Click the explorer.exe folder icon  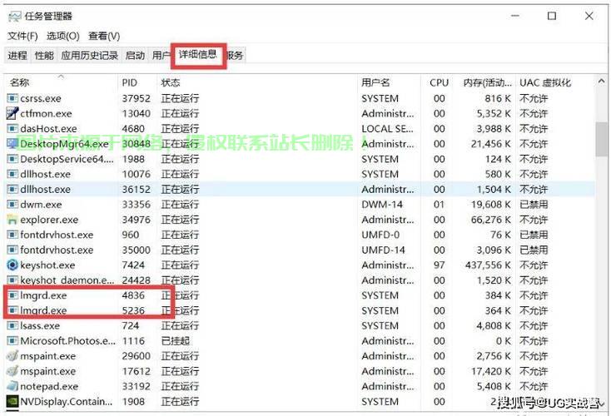[x=12, y=220]
